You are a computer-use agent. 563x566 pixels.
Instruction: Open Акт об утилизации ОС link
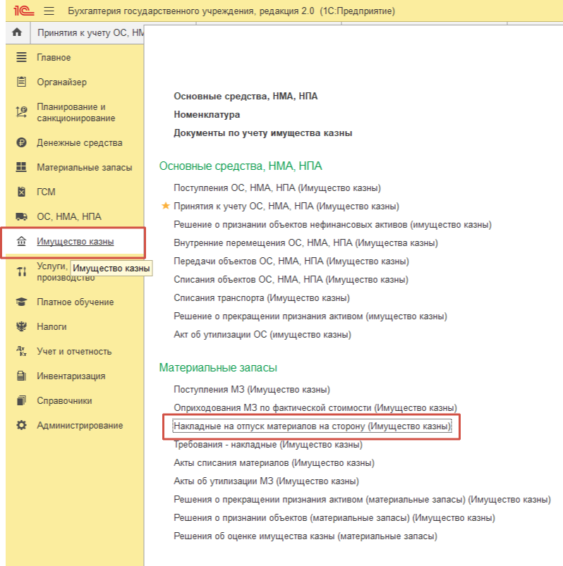tap(262, 334)
